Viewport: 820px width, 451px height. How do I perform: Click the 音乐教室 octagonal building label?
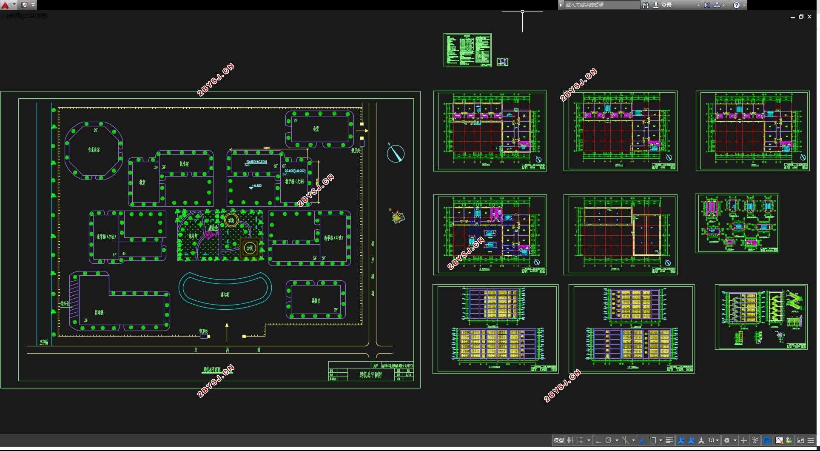(94, 150)
